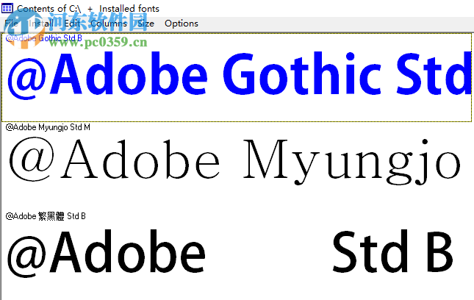This screenshot has width=474, height=300.
Task: Click the large Adobe Myungjo serif preview
Action: click(x=234, y=160)
